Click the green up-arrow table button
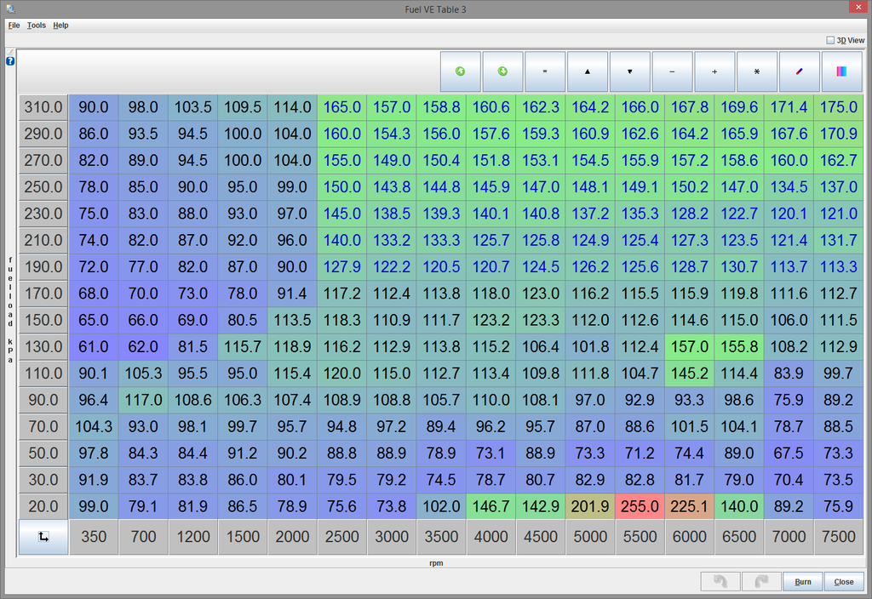Image resolution: width=872 pixels, height=599 pixels. [x=460, y=71]
